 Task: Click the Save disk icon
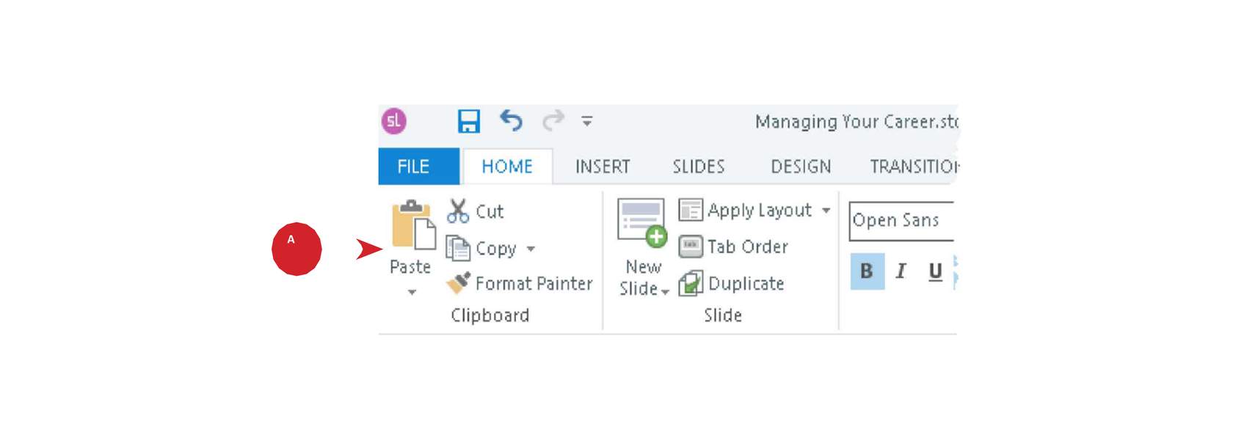pos(468,121)
